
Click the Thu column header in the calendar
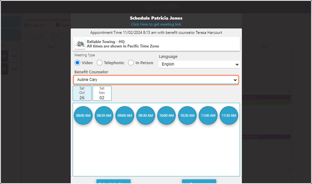[265, 46]
